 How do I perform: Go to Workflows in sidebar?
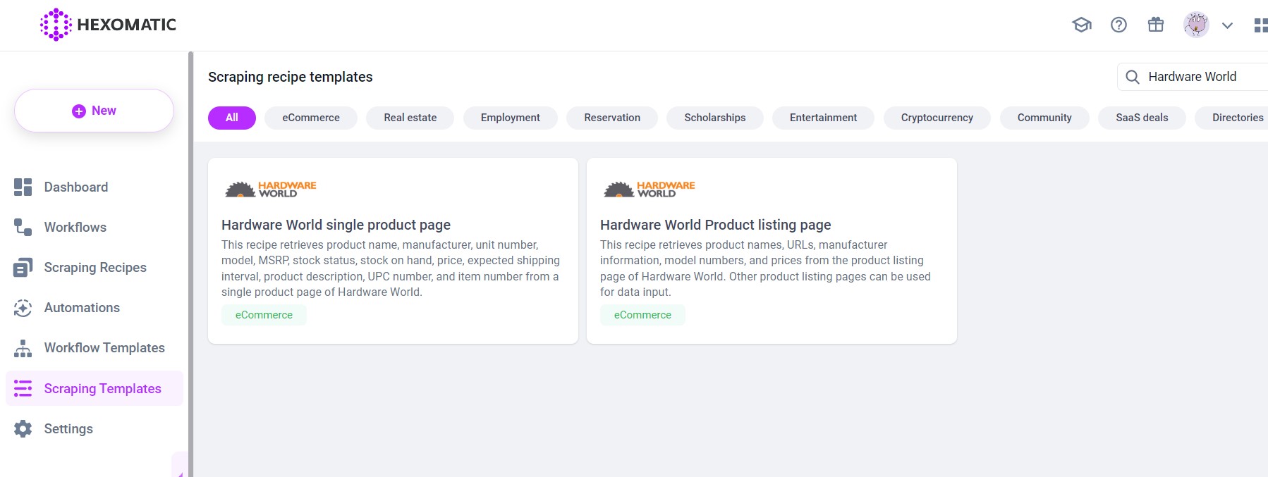pyautogui.click(x=75, y=227)
